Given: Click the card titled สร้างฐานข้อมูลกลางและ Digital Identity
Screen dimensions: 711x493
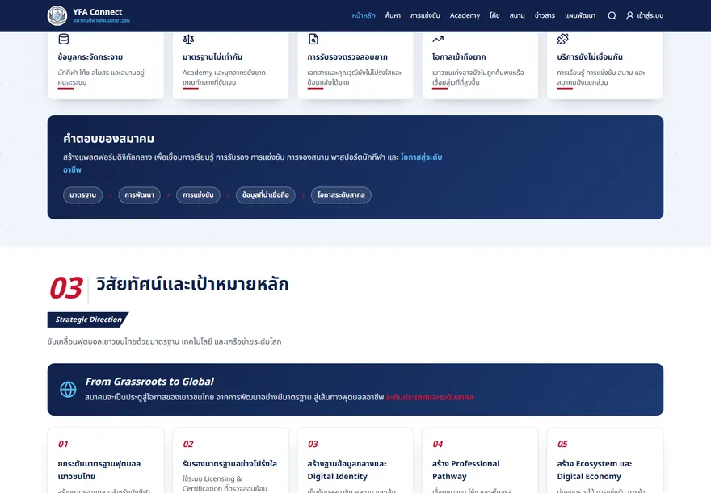Looking at the screenshot, I should pyautogui.click(x=355, y=461).
